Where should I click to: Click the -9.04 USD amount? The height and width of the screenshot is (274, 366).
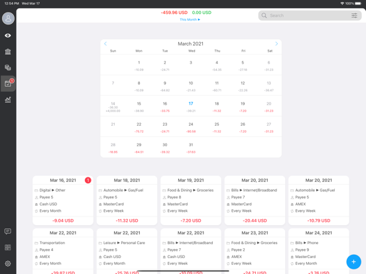(x=63, y=220)
